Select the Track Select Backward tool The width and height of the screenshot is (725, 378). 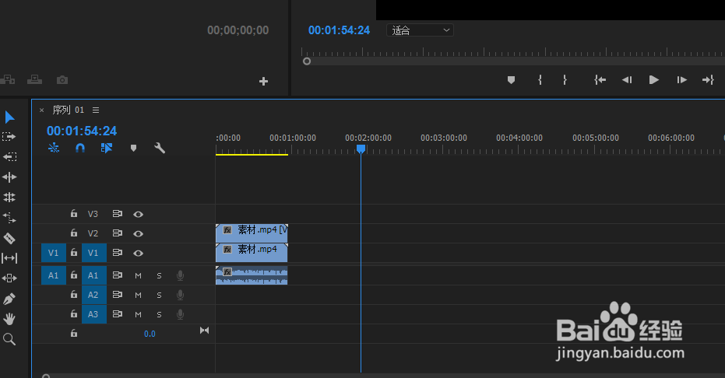tap(9, 157)
